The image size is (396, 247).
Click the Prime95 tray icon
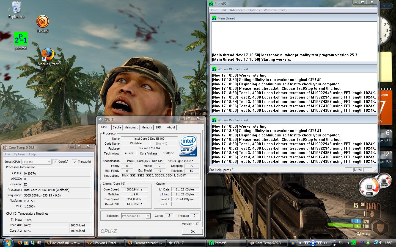[353, 243]
